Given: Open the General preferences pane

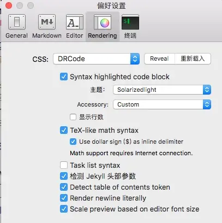Looking at the screenshot, I should pos(17,27).
